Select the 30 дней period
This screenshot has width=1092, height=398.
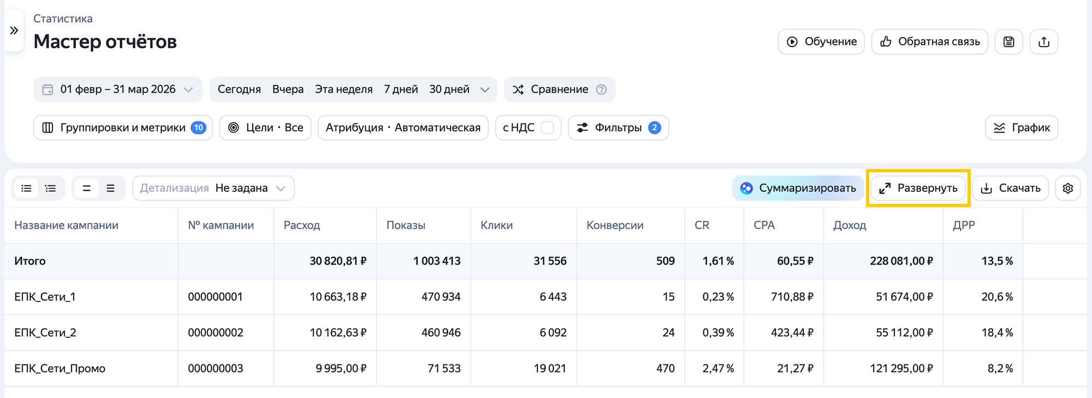(x=449, y=89)
